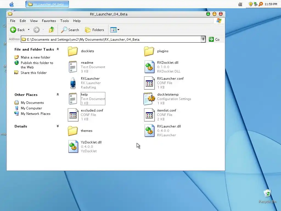The image size is (281, 211).
Task: Expand the Address bar dropdown
Action: [203, 39]
